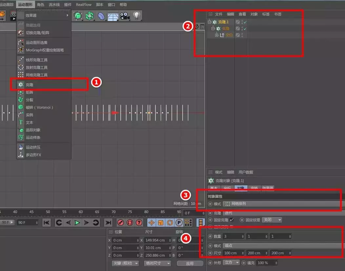Open the 效果器 submenu entry
Viewport: 345px width, 271px height.
coord(31,15)
